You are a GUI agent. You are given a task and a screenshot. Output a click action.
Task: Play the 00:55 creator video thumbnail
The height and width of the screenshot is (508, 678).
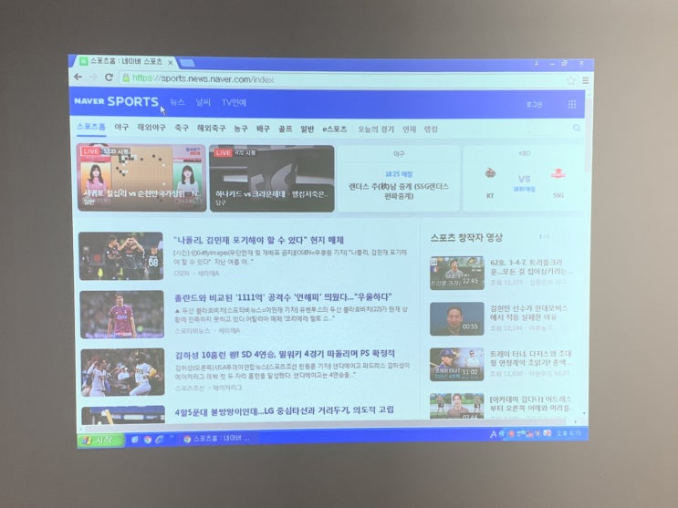[456, 318]
